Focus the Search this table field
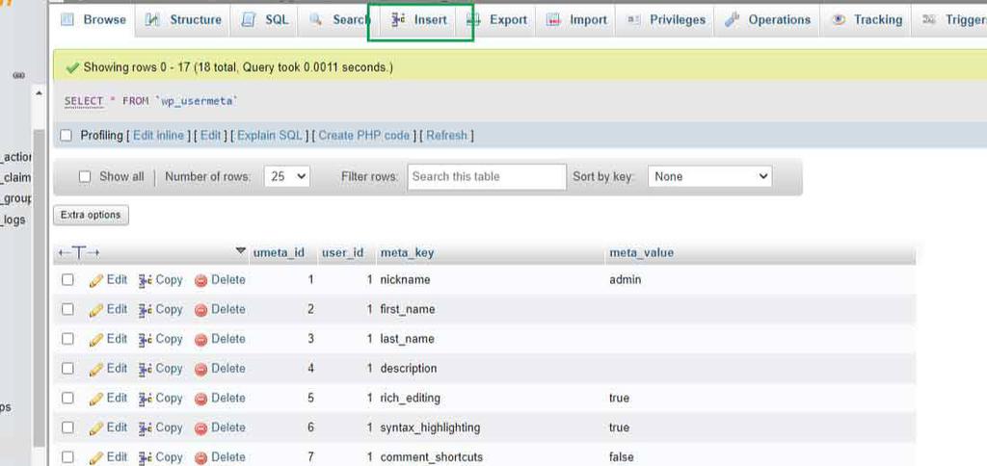987x466 pixels. click(x=487, y=177)
